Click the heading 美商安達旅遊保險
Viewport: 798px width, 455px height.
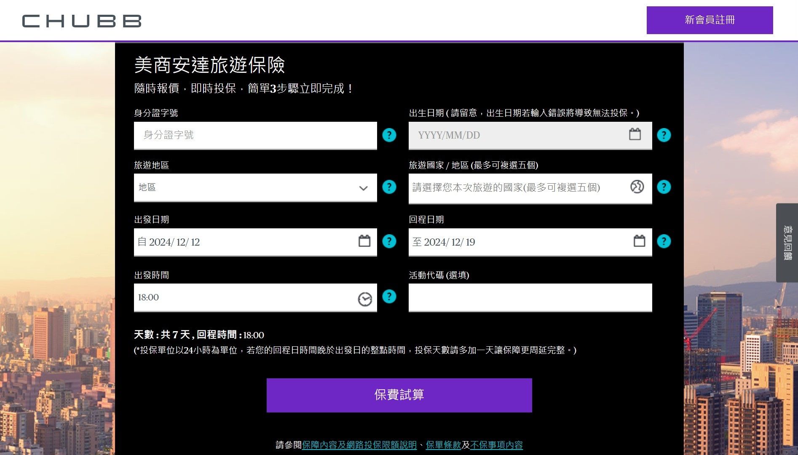point(209,65)
